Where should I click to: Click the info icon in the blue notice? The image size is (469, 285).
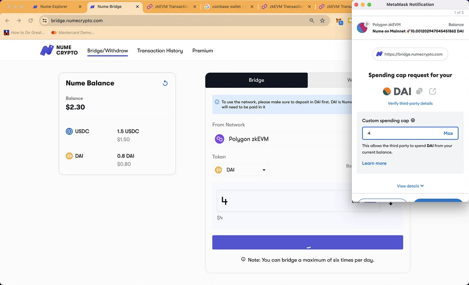(x=217, y=101)
